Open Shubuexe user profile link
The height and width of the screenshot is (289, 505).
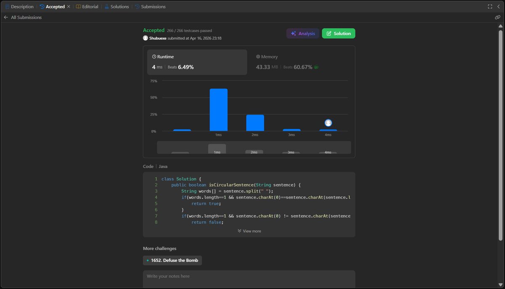point(158,38)
